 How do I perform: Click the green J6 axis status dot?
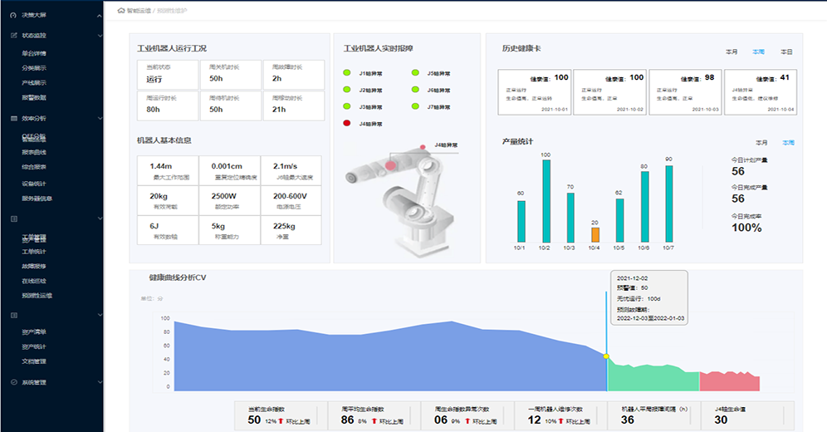416,90
